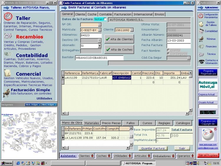Select the Contabilidad banknotes icon
This screenshot has width=221, height=166.
[x=8, y=54]
